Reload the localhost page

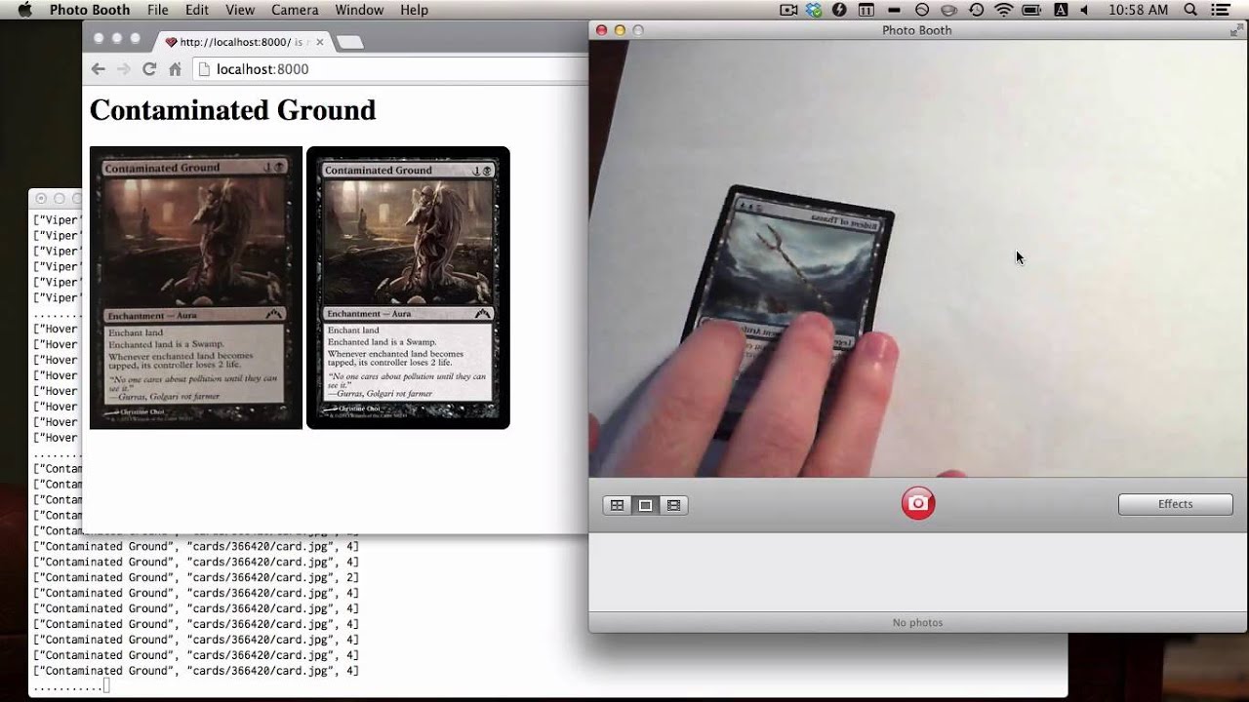149,69
